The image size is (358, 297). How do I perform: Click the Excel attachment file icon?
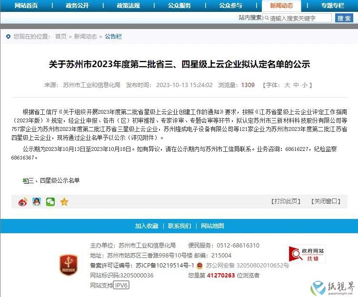click(26, 181)
